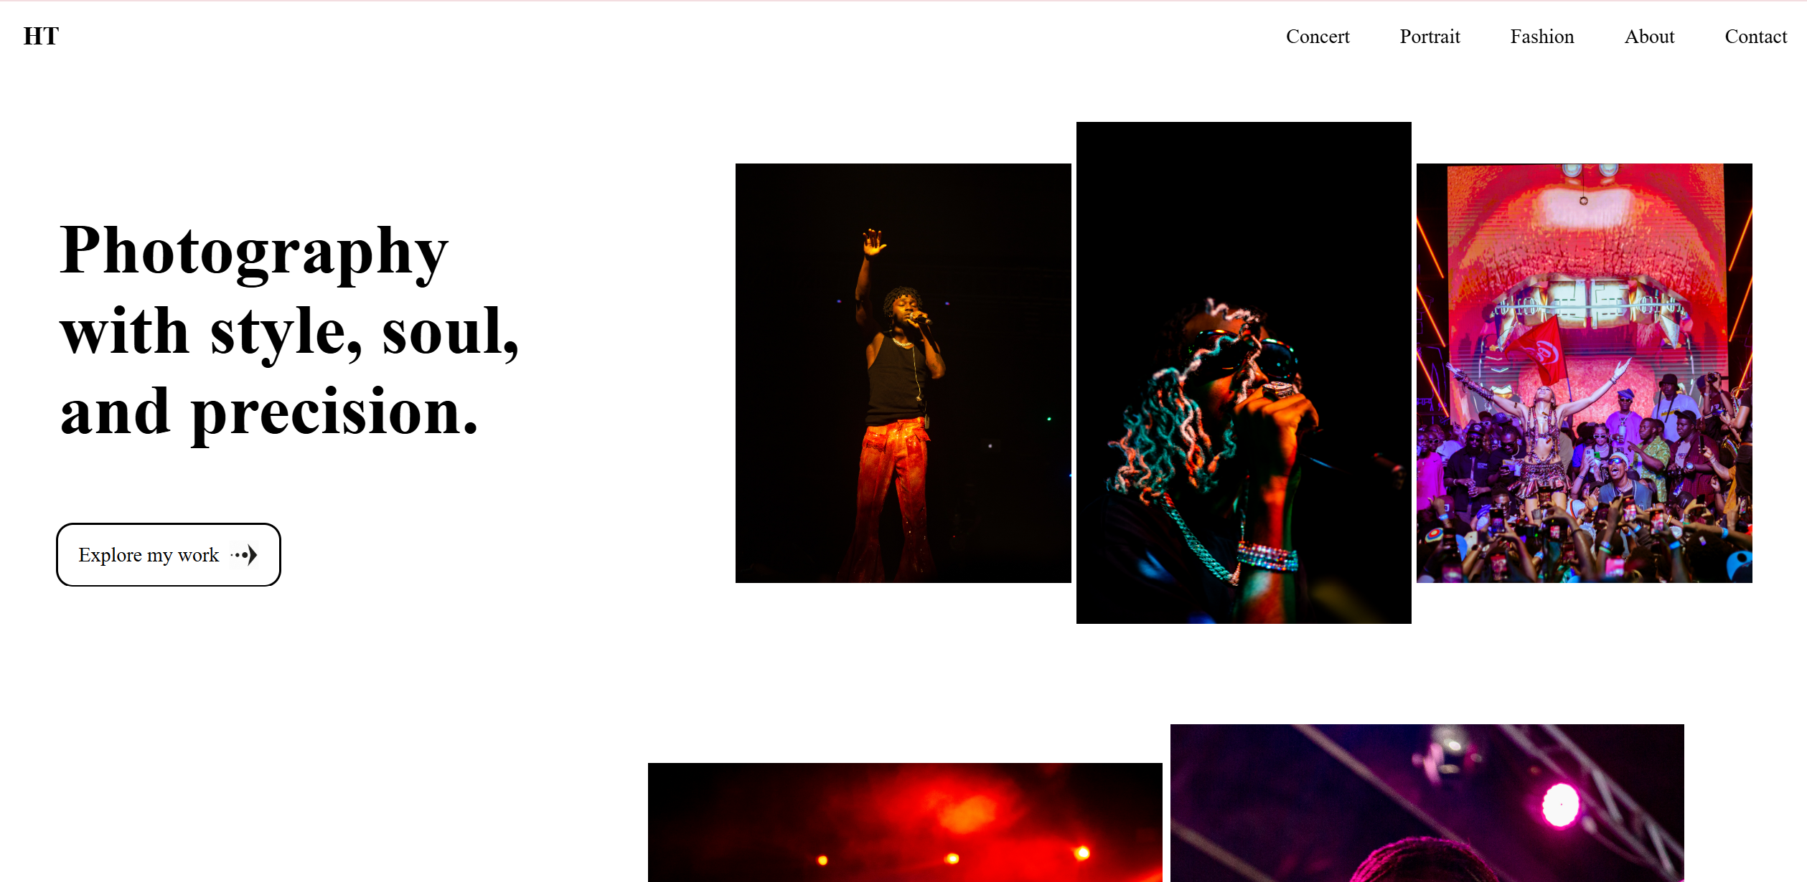
Task: Open the Fashion page link
Action: coord(1541,37)
